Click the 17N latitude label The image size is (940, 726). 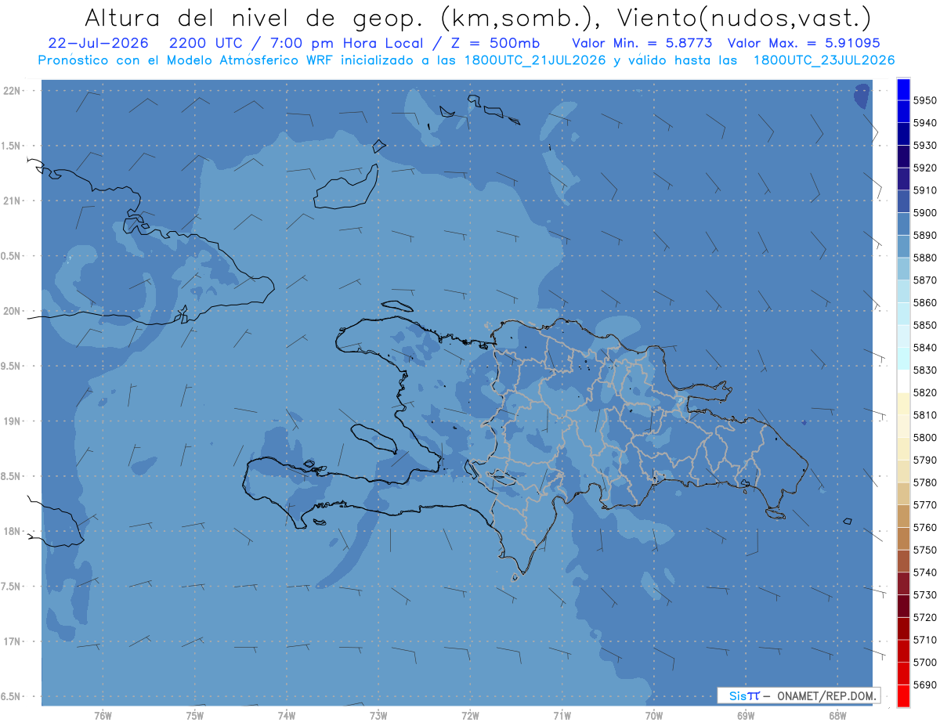(x=13, y=641)
